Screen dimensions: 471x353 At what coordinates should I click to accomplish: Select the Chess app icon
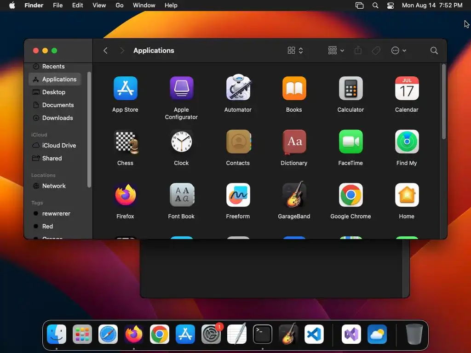pos(126,142)
